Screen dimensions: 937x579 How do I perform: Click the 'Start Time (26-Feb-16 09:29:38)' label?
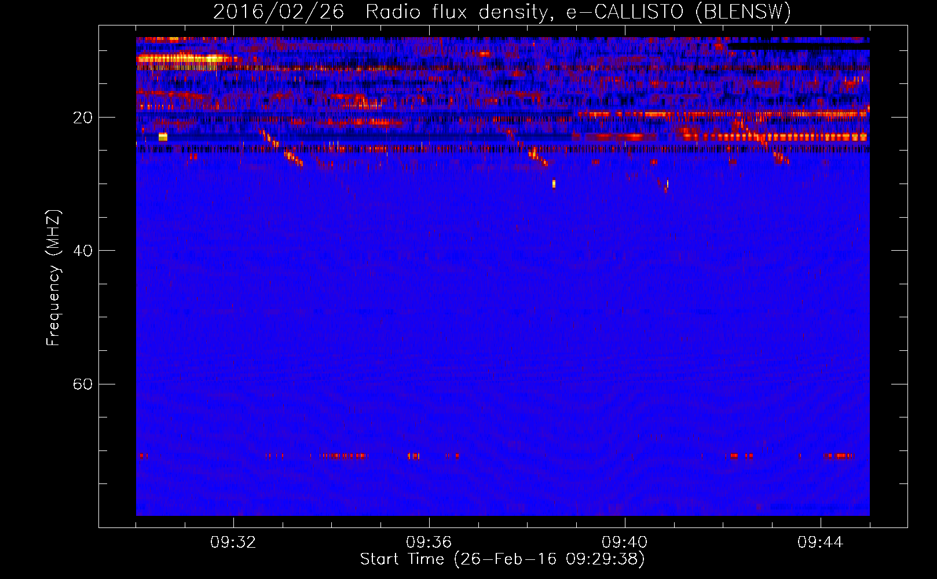coord(502,559)
